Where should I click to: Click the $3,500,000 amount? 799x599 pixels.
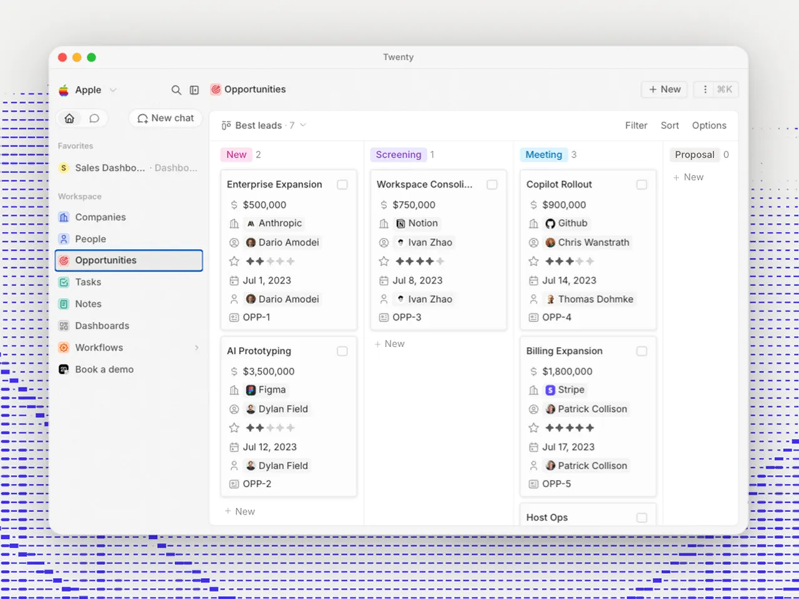click(x=268, y=371)
